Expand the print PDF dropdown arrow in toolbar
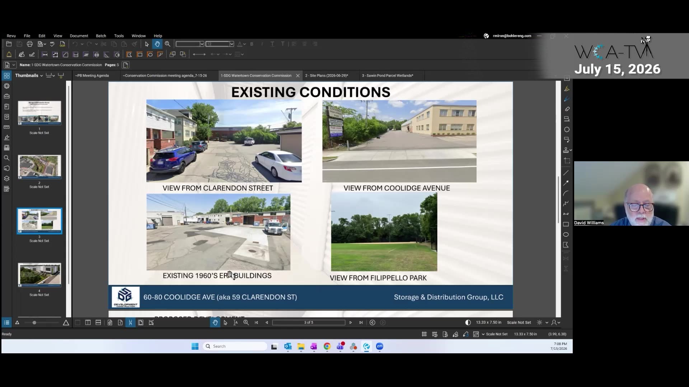Image resolution: width=689 pixels, height=387 pixels. click(45, 44)
